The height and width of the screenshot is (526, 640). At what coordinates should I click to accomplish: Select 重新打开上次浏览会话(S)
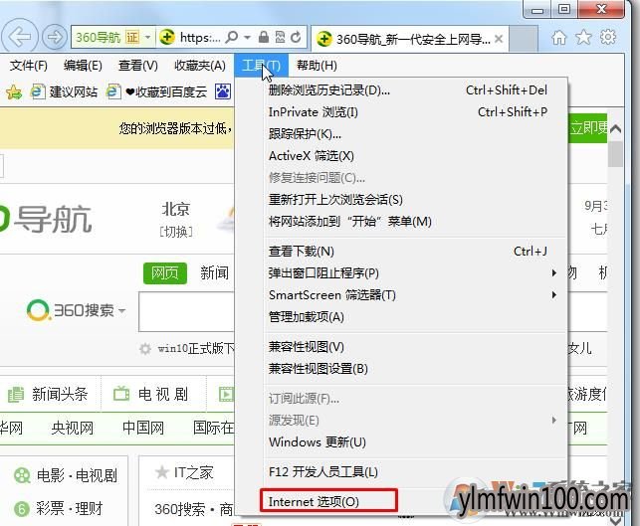[x=402, y=200]
